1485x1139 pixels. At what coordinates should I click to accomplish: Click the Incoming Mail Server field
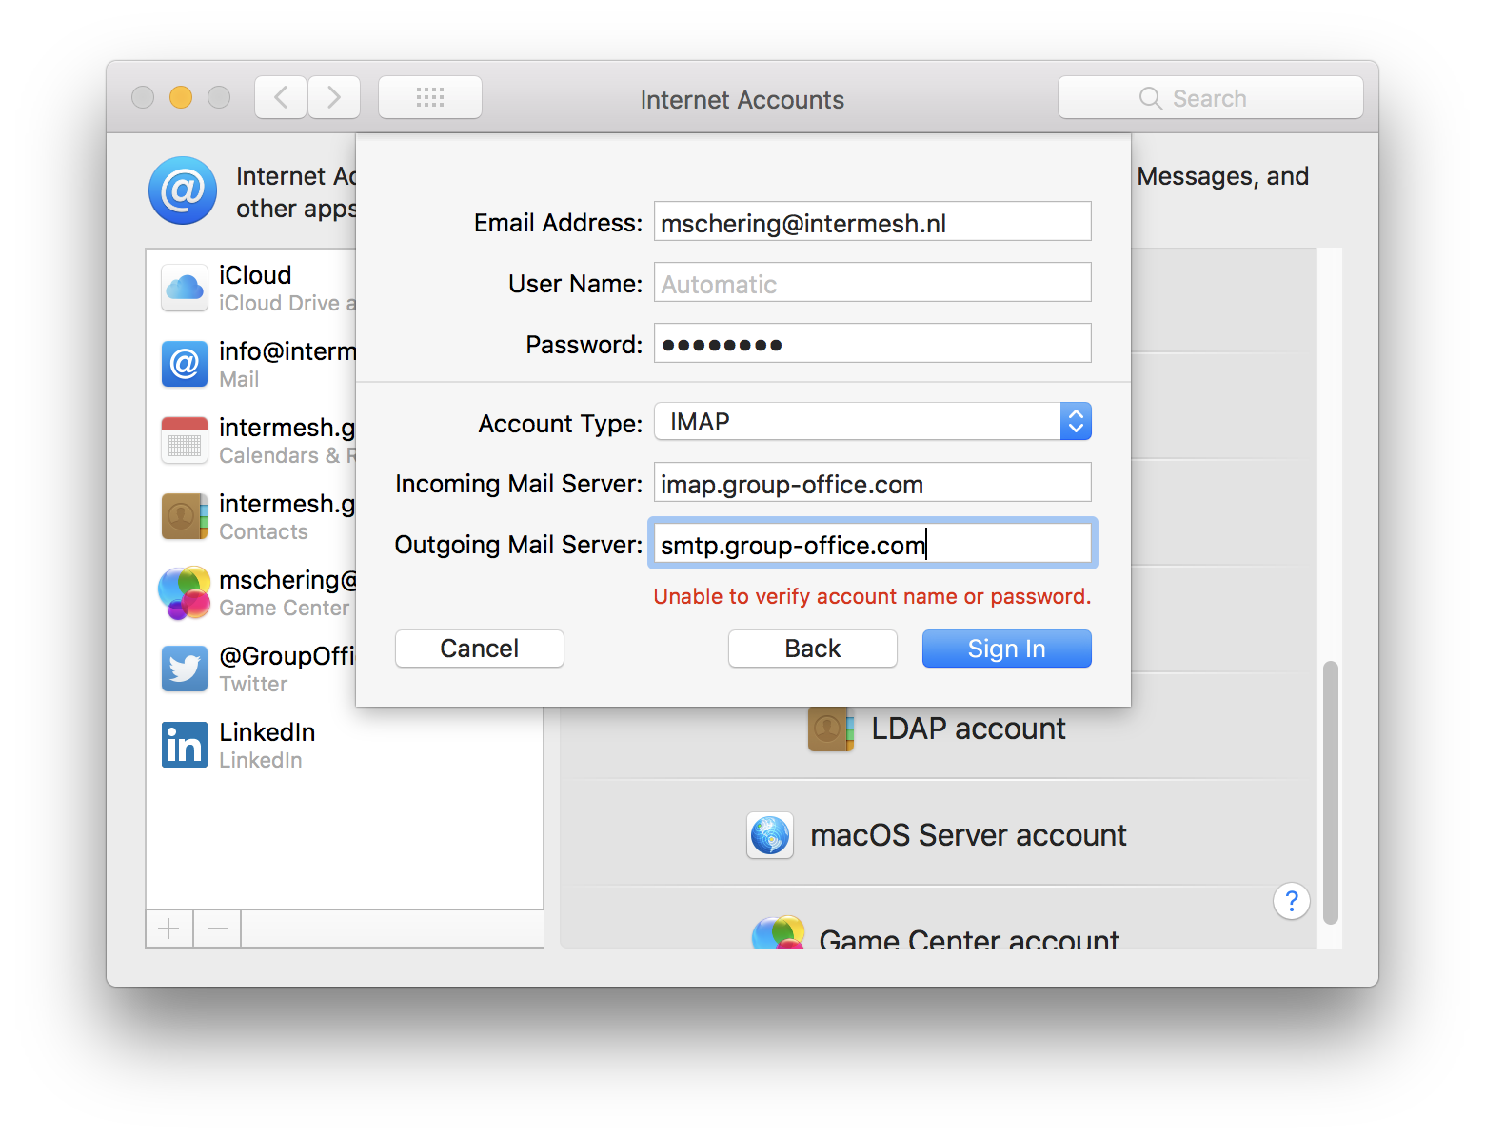[x=873, y=482]
